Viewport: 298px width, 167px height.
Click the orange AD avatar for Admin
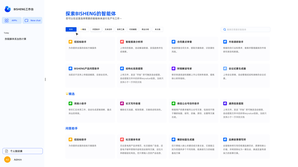[7, 160]
